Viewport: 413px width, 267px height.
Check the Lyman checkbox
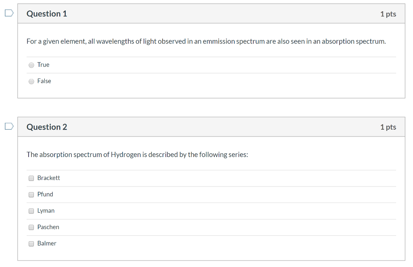pyautogui.click(x=31, y=211)
